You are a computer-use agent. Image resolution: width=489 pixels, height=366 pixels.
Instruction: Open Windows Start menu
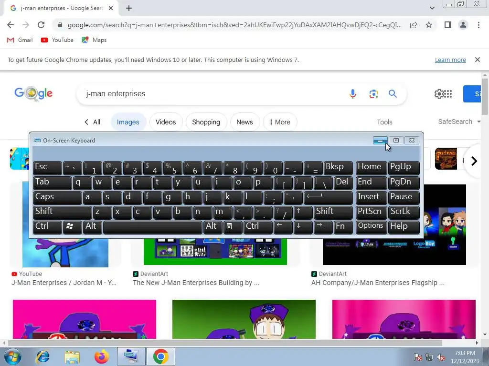pyautogui.click(x=13, y=356)
